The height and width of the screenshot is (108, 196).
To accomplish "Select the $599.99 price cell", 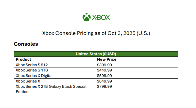I will [104, 76].
